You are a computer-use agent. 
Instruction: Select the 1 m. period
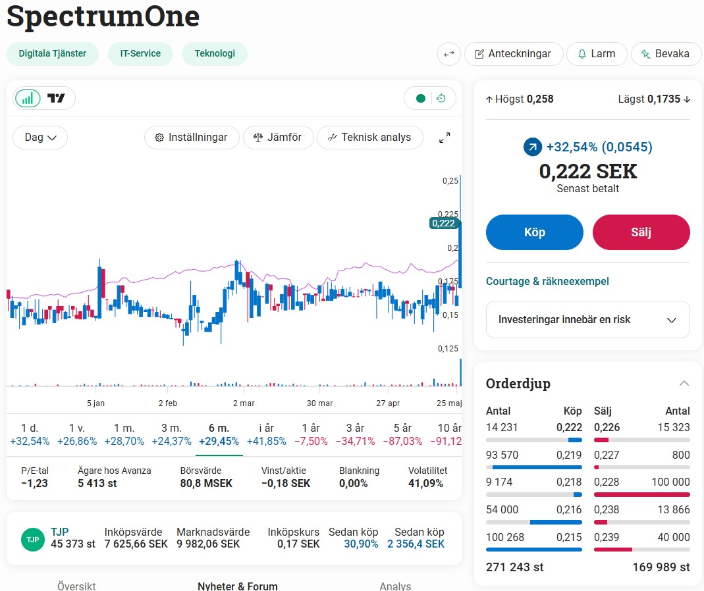[124, 434]
